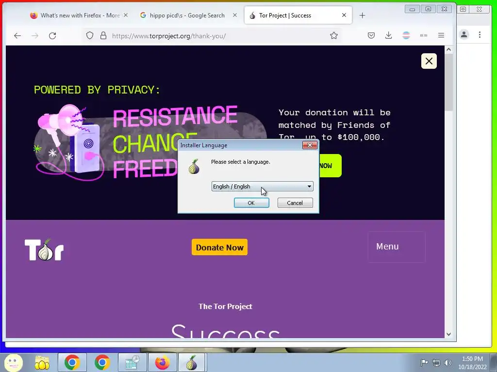Screen dimensions: 497x372
Task: Click the page scrollbar up arrow
Action: [448, 50]
